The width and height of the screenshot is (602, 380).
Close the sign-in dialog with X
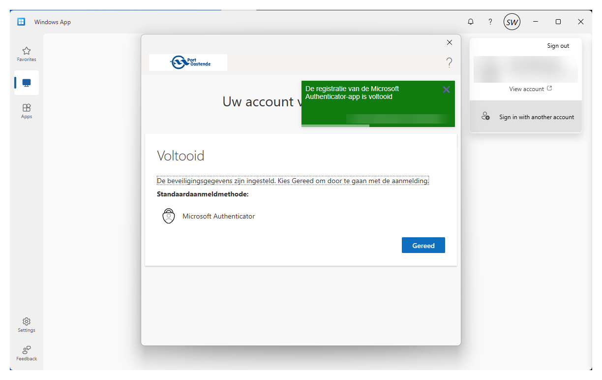tap(449, 42)
